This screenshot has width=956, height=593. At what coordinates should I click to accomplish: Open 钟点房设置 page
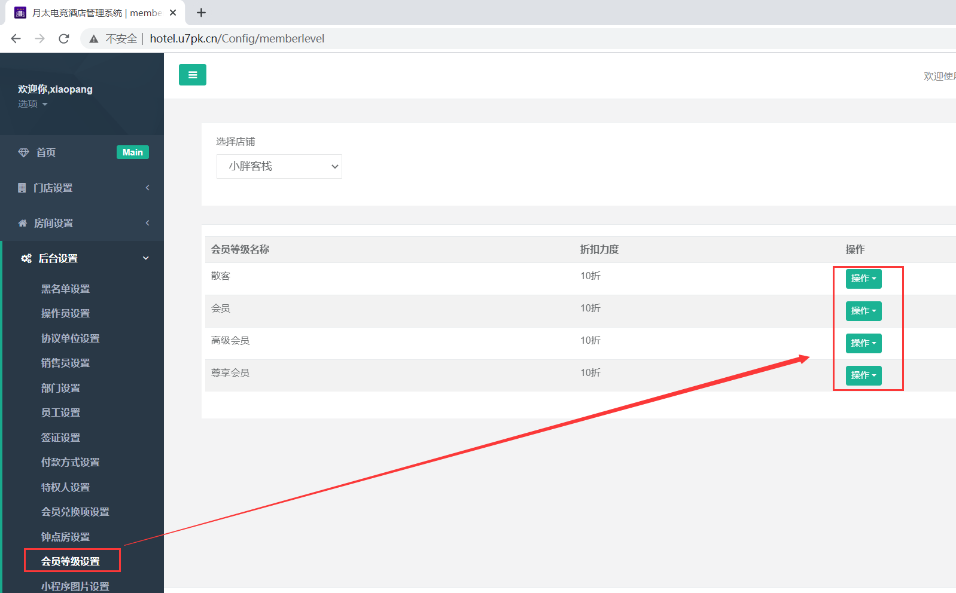[x=65, y=537]
